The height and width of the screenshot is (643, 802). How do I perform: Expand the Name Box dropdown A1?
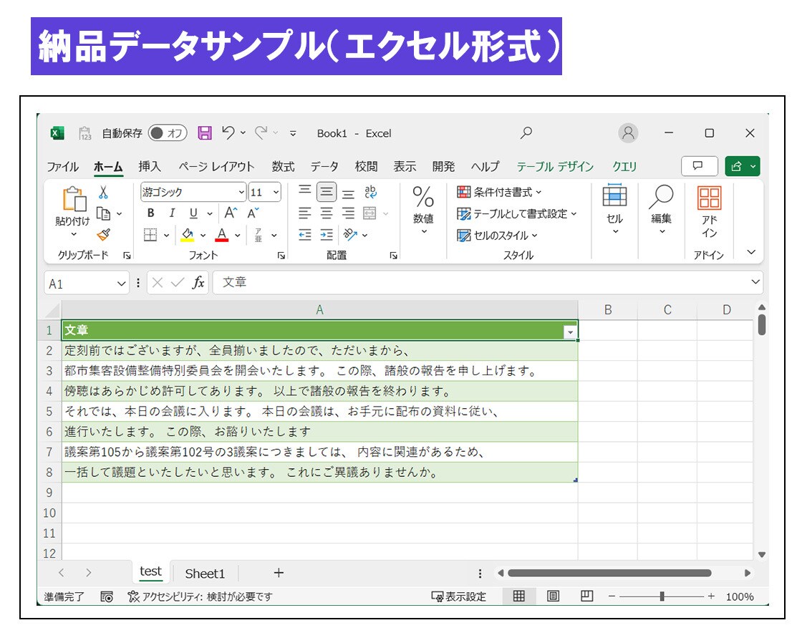point(121,284)
